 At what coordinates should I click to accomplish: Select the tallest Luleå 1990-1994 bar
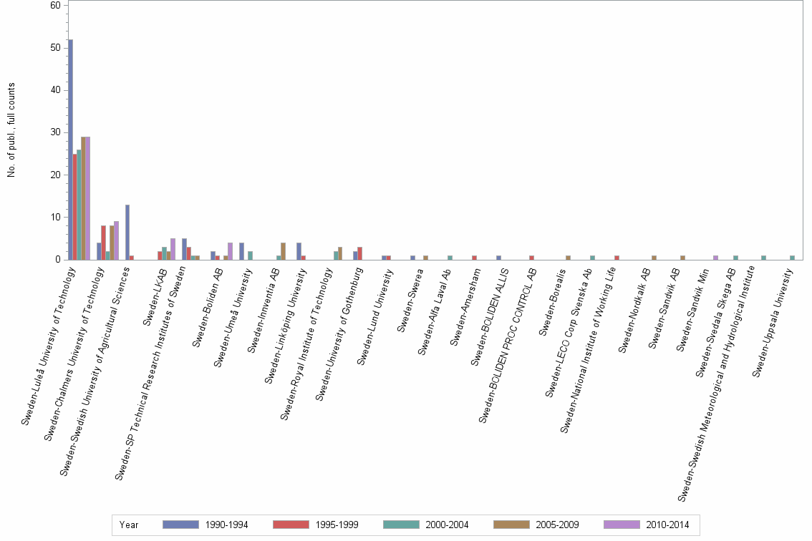[70, 150]
